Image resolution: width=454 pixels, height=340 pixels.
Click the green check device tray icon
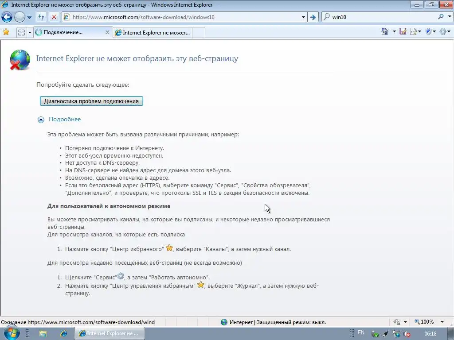coord(375,334)
